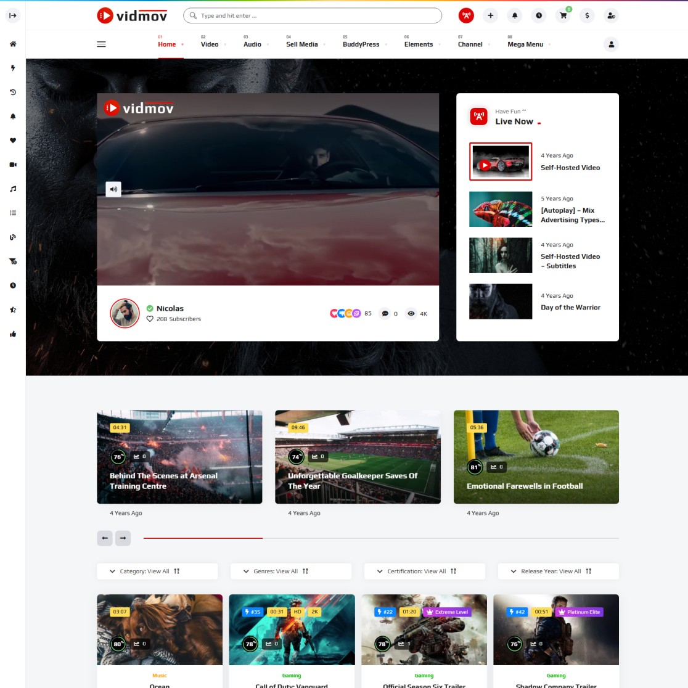Image resolution: width=688 pixels, height=688 pixels.
Task: Click the plus icon in top header
Action: click(491, 15)
